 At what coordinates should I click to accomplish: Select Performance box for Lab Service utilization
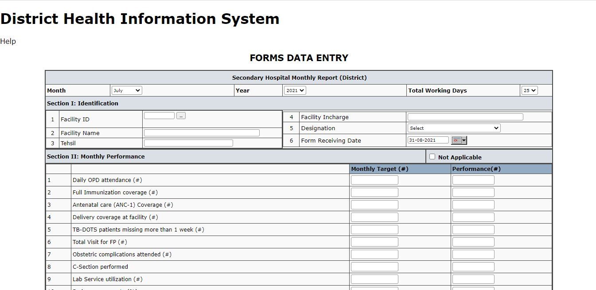point(473,279)
